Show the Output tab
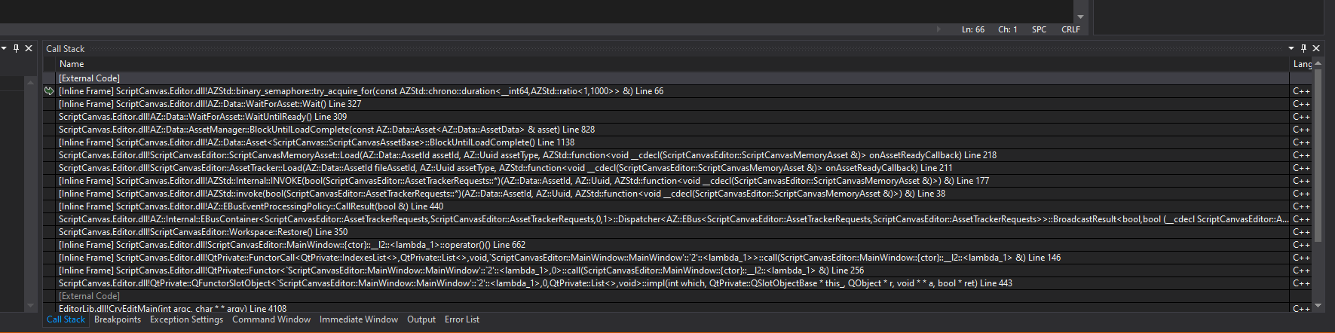Viewport: 1335px width, 333px height. click(x=421, y=319)
